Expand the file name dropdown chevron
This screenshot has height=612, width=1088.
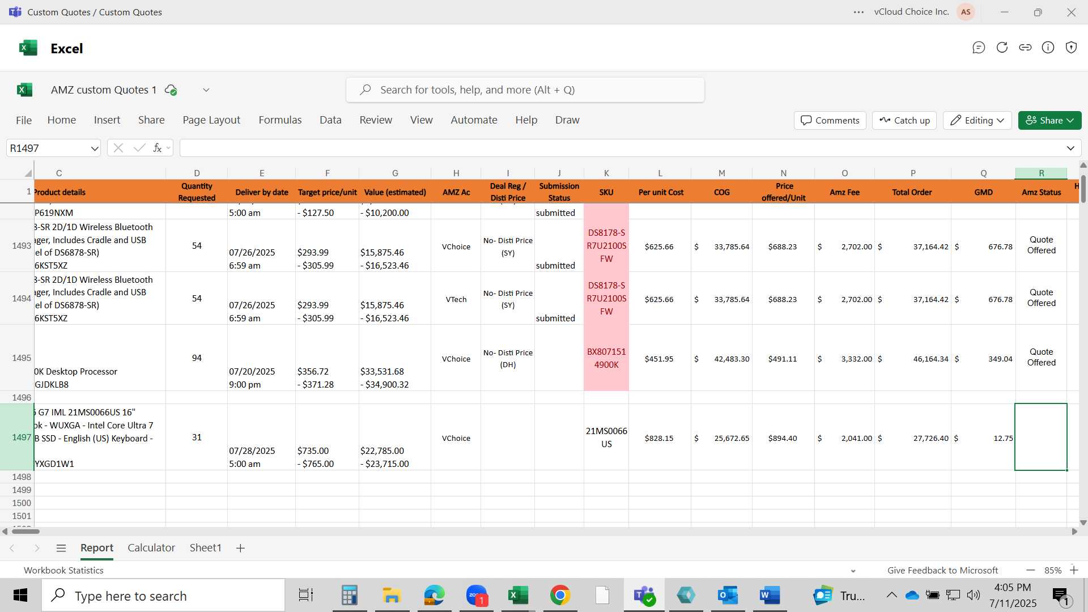click(206, 90)
